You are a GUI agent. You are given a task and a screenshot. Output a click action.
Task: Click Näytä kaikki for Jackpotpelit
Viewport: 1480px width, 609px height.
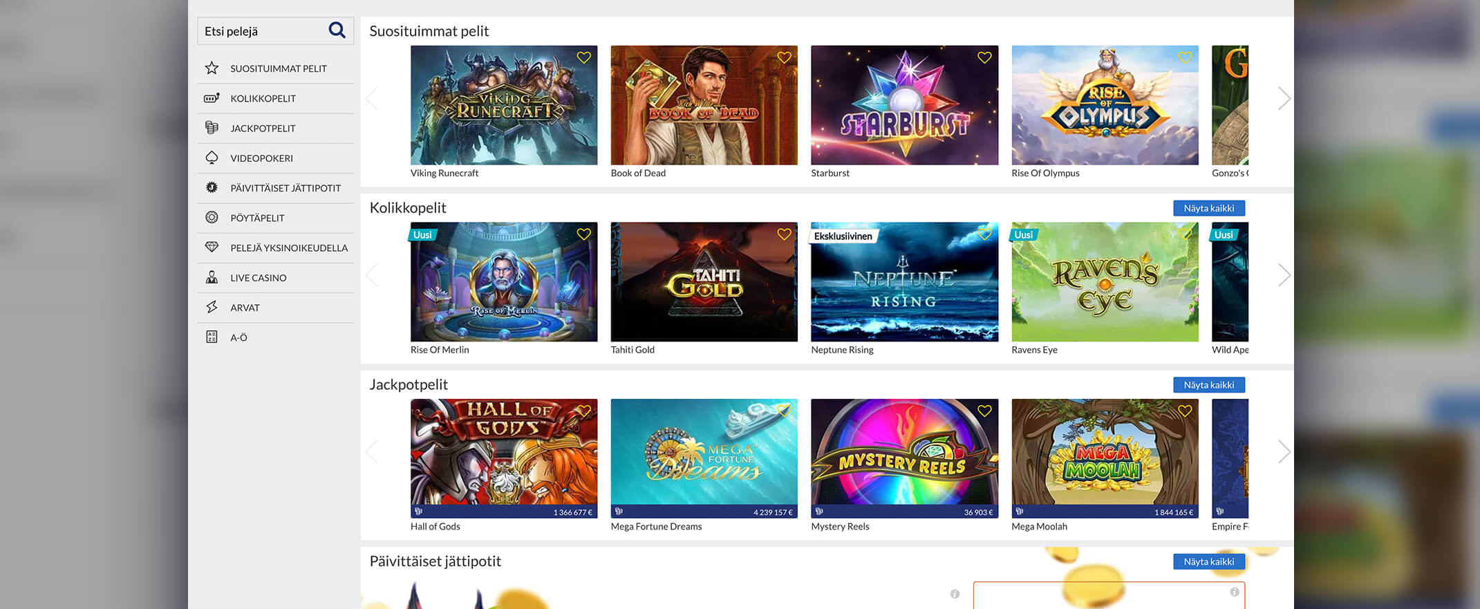[1208, 385]
